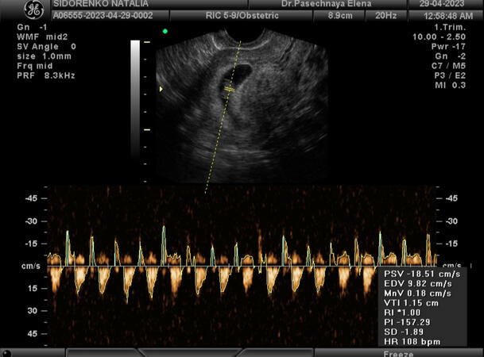Click the green probe orientation marker dot
This screenshot has width=484, height=357.
point(165,31)
